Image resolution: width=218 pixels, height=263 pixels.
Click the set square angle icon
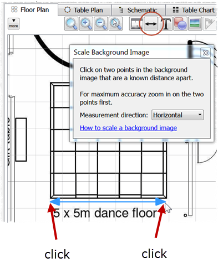pyautogui.click(x=210, y=24)
